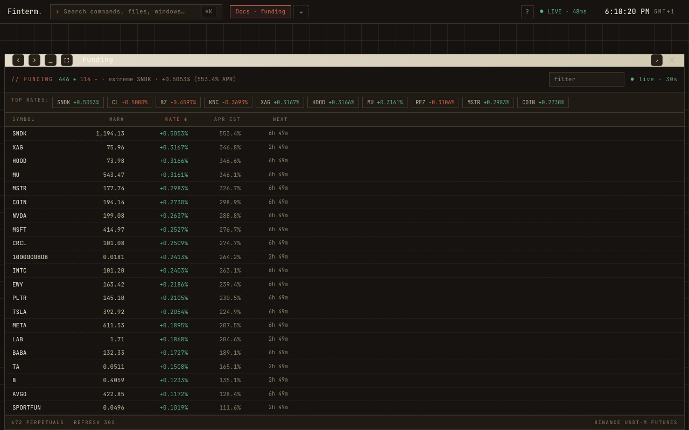This screenshot has height=430, width=689.
Task: Open the BABA row
Action: 344,353
